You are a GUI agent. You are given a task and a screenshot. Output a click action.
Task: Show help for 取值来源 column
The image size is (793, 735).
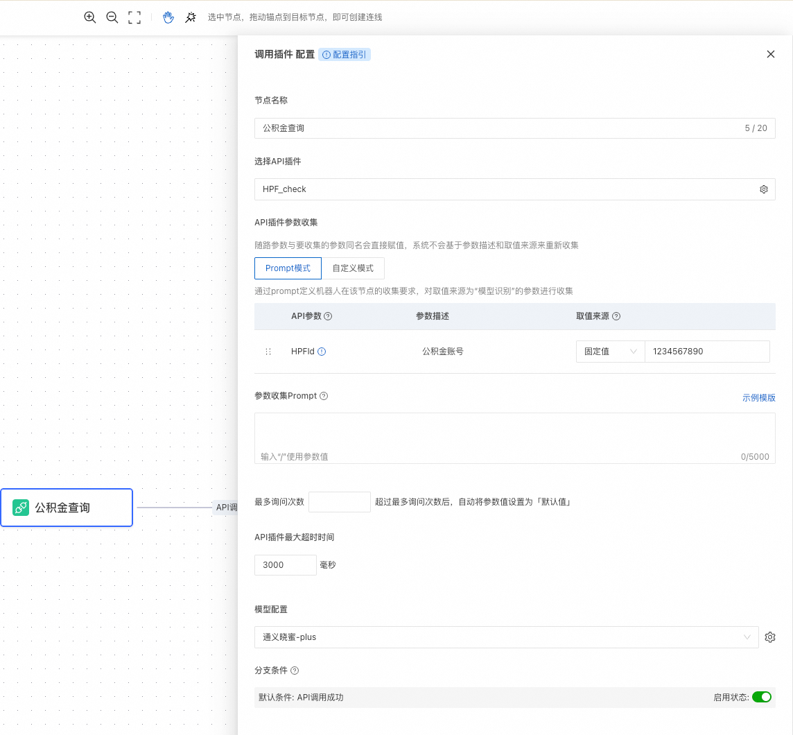point(616,316)
